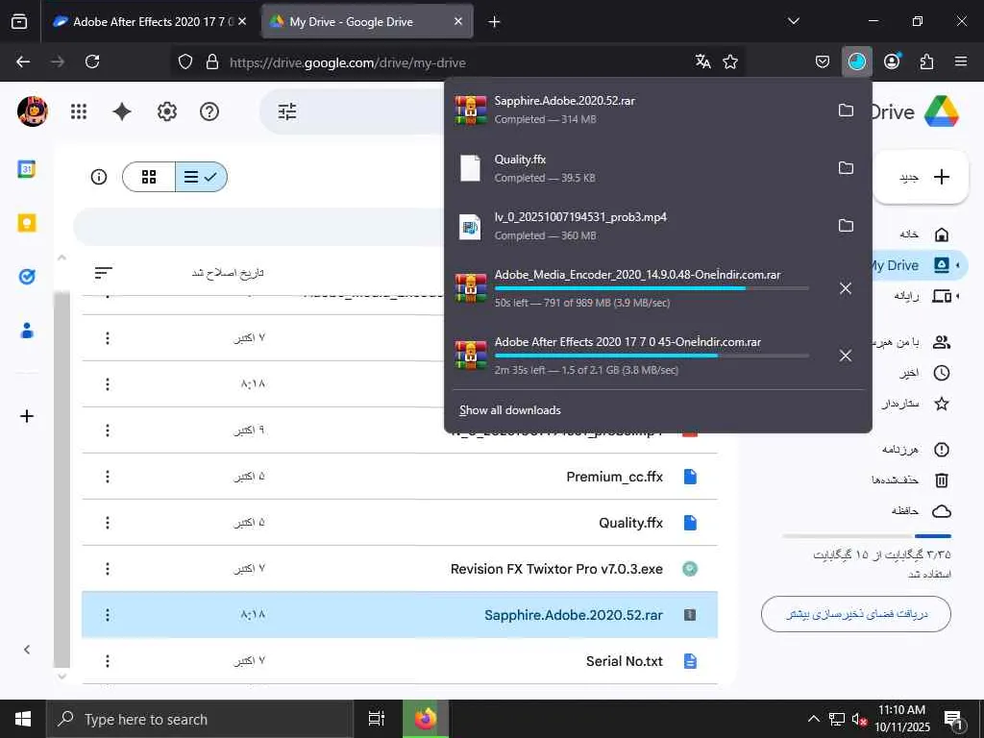Open folder for lv_0_20251007194531_prob3.mp4 download
This screenshot has width=984, height=738.
846,225
